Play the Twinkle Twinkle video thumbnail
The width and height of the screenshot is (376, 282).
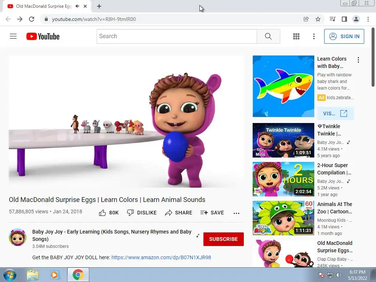click(x=283, y=140)
